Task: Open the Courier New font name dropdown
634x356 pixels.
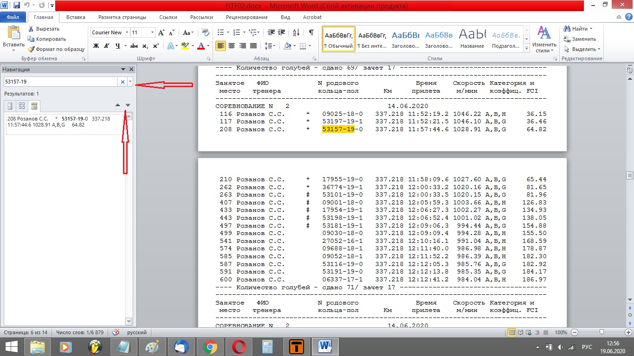Action: click(126, 32)
